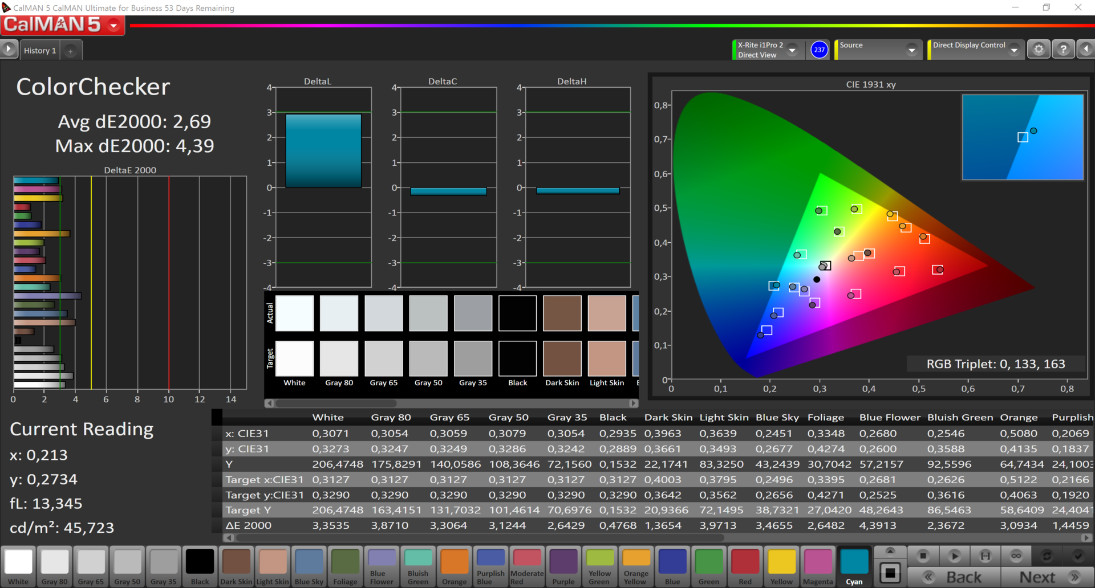Open settings gear icon
Image resolution: width=1095 pixels, height=588 pixels.
pyautogui.click(x=1039, y=50)
